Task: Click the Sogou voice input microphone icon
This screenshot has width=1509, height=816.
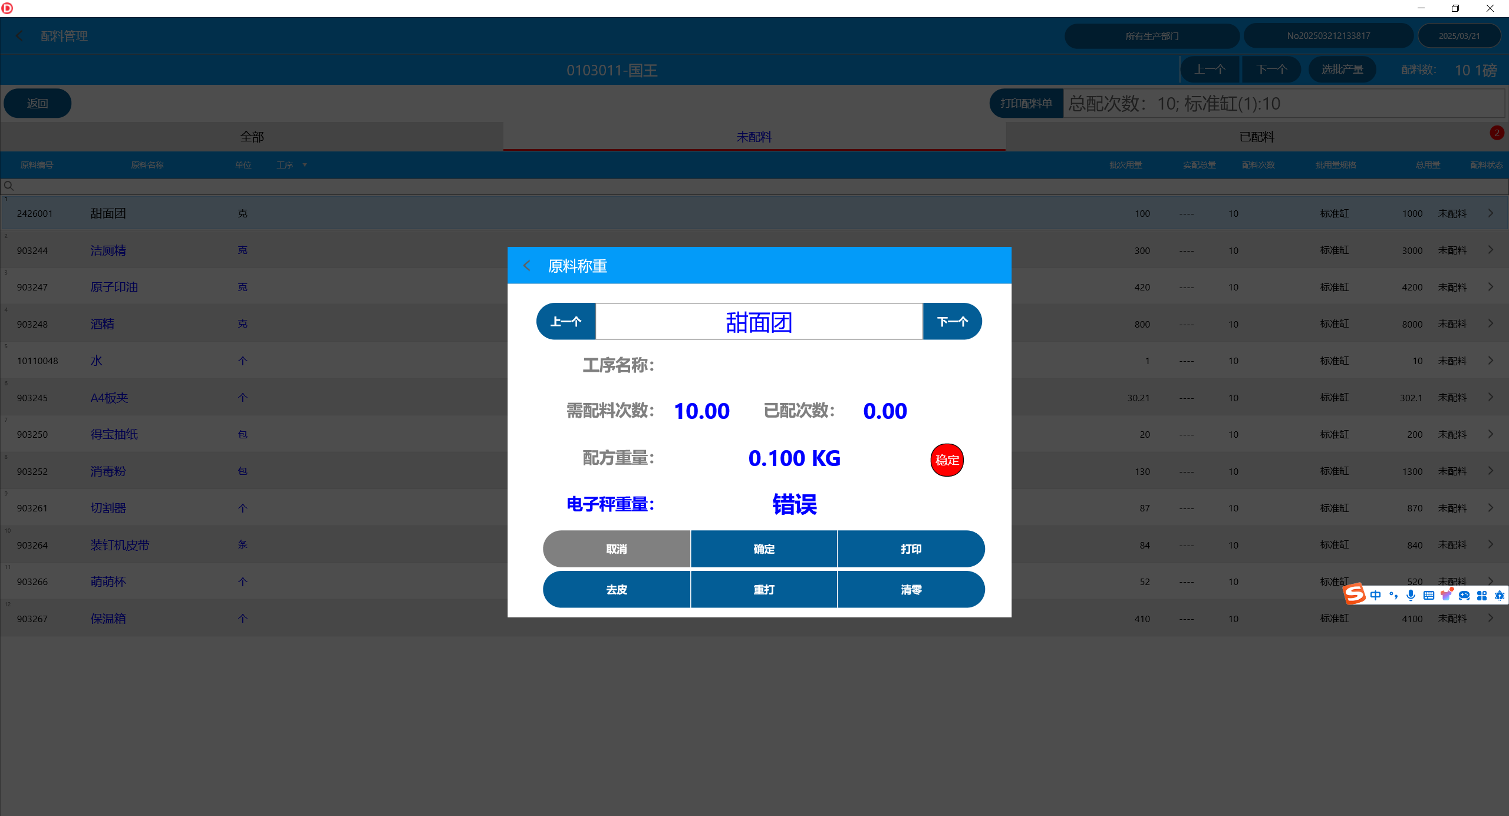Action: tap(1411, 595)
